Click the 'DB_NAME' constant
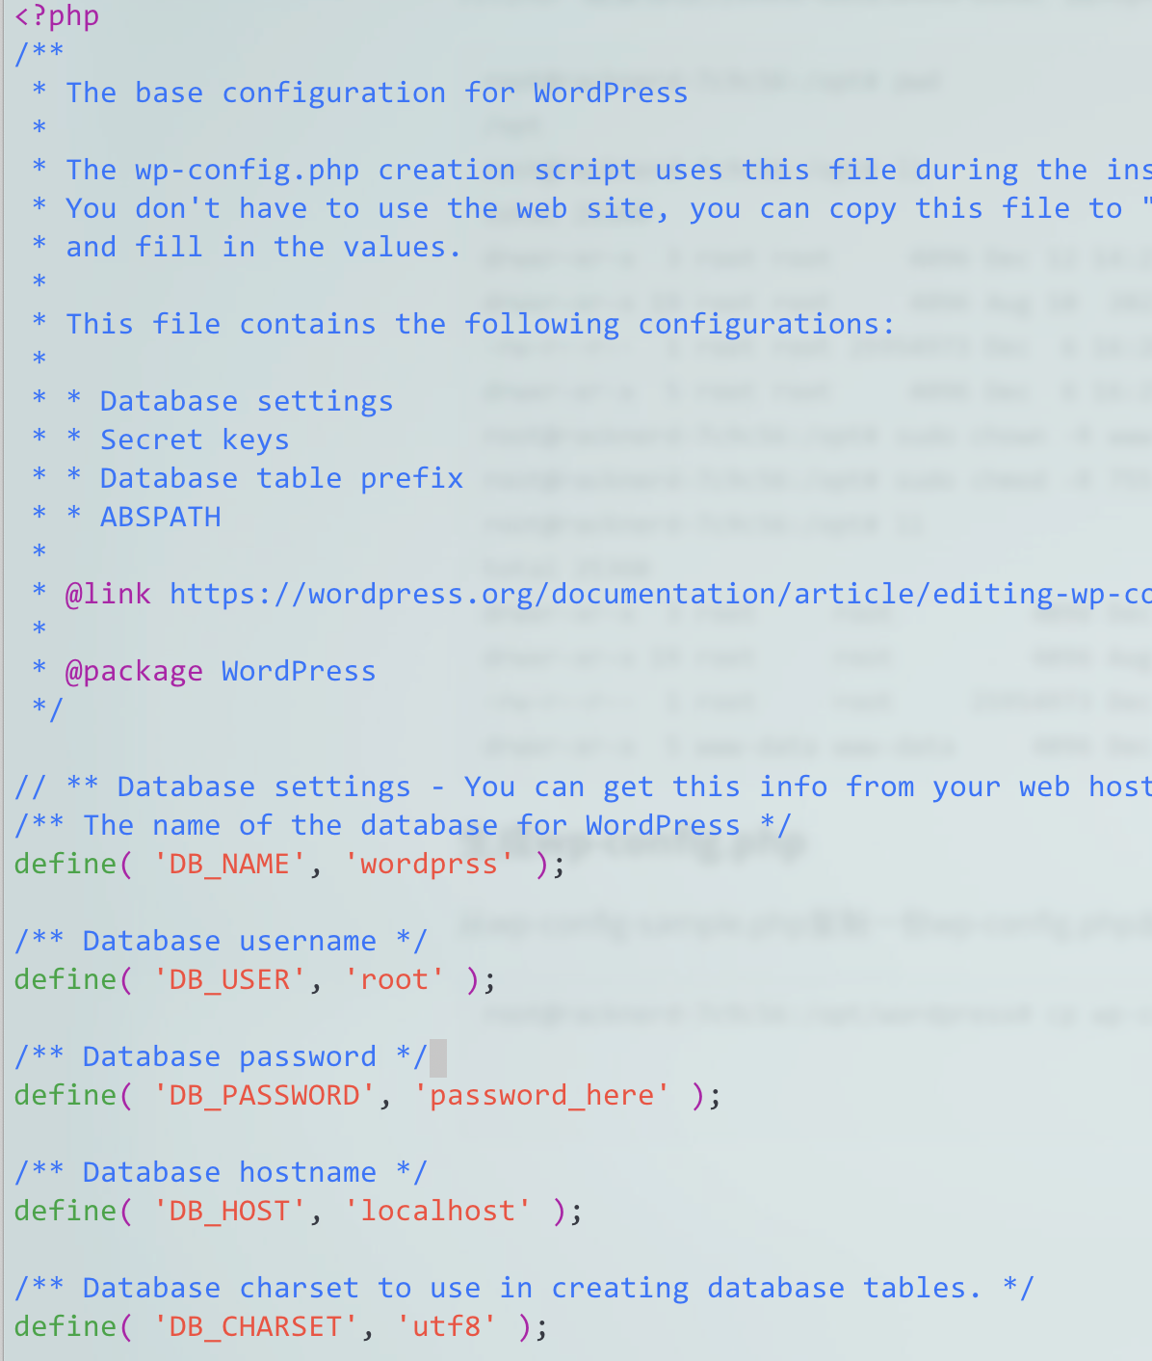This screenshot has height=1361, width=1152. coord(229,864)
